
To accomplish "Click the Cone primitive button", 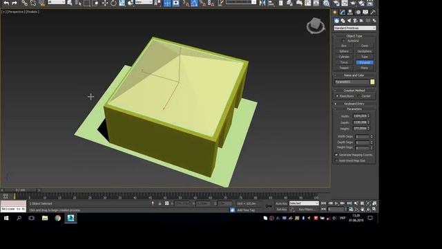I will pos(365,46).
